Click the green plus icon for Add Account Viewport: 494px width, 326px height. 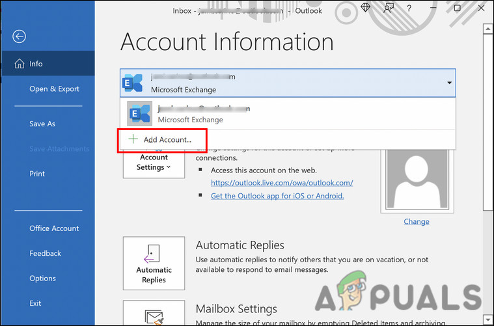pos(133,139)
